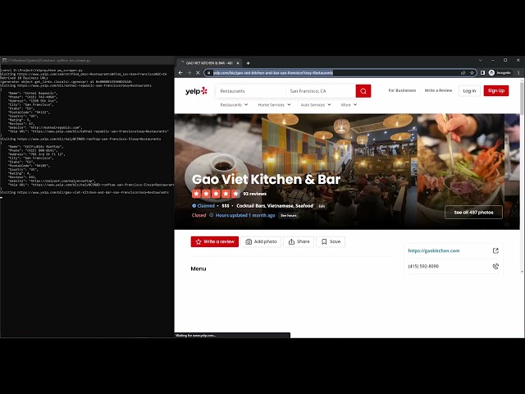Open Write a Review header link
The height and width of the screenshot is (394, 525).
tap(438, 90)
